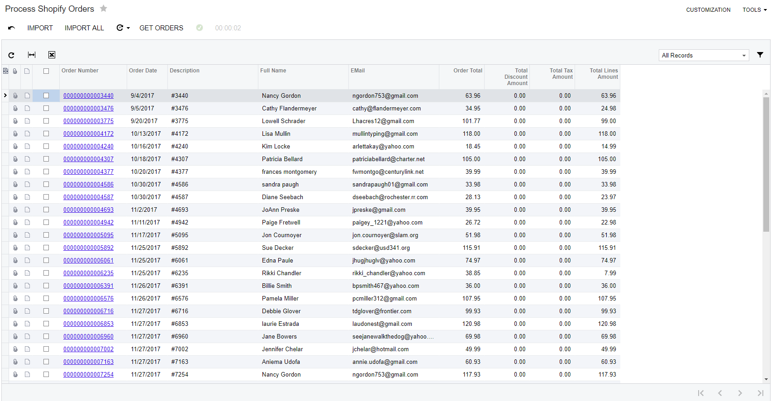Image resolution: width=771 pixels, height=401 pixels.
Task: Check the box for order #3440
Action: tap(46, 95)
